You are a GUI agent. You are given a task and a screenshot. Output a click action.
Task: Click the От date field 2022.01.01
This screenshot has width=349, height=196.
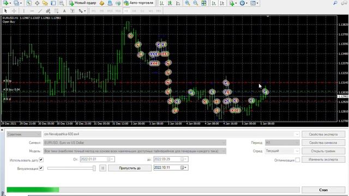tap(97, 159)
